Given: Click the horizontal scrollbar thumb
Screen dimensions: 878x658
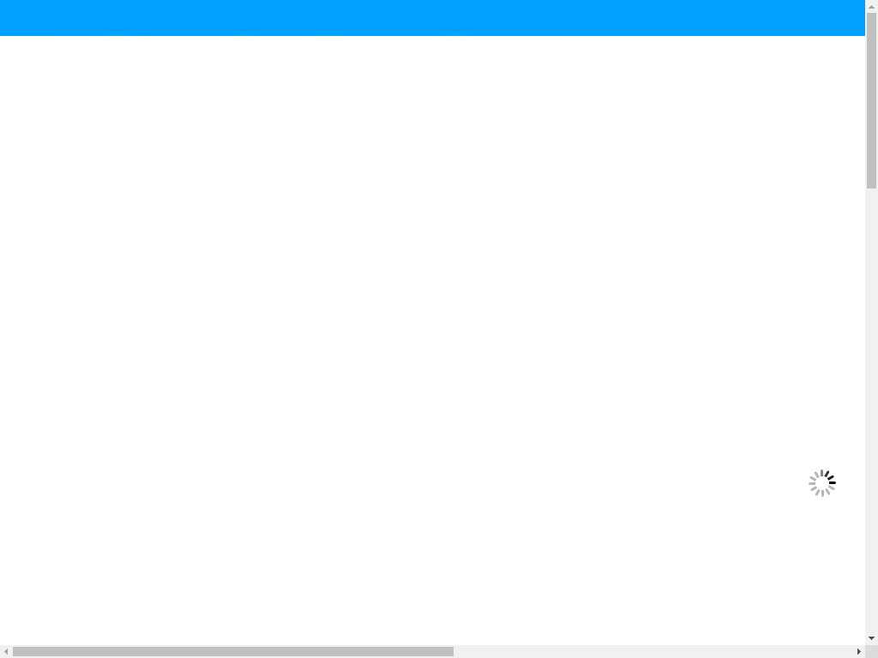Looking at the screenshot, I should coord(233,651).
